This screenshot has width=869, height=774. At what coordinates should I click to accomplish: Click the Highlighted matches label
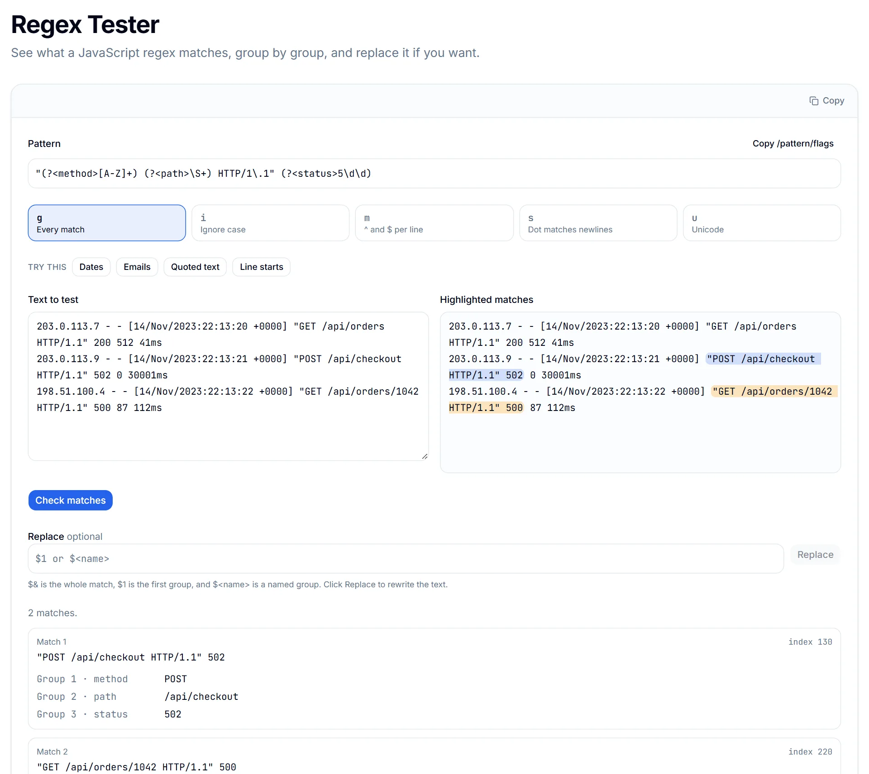487,300
